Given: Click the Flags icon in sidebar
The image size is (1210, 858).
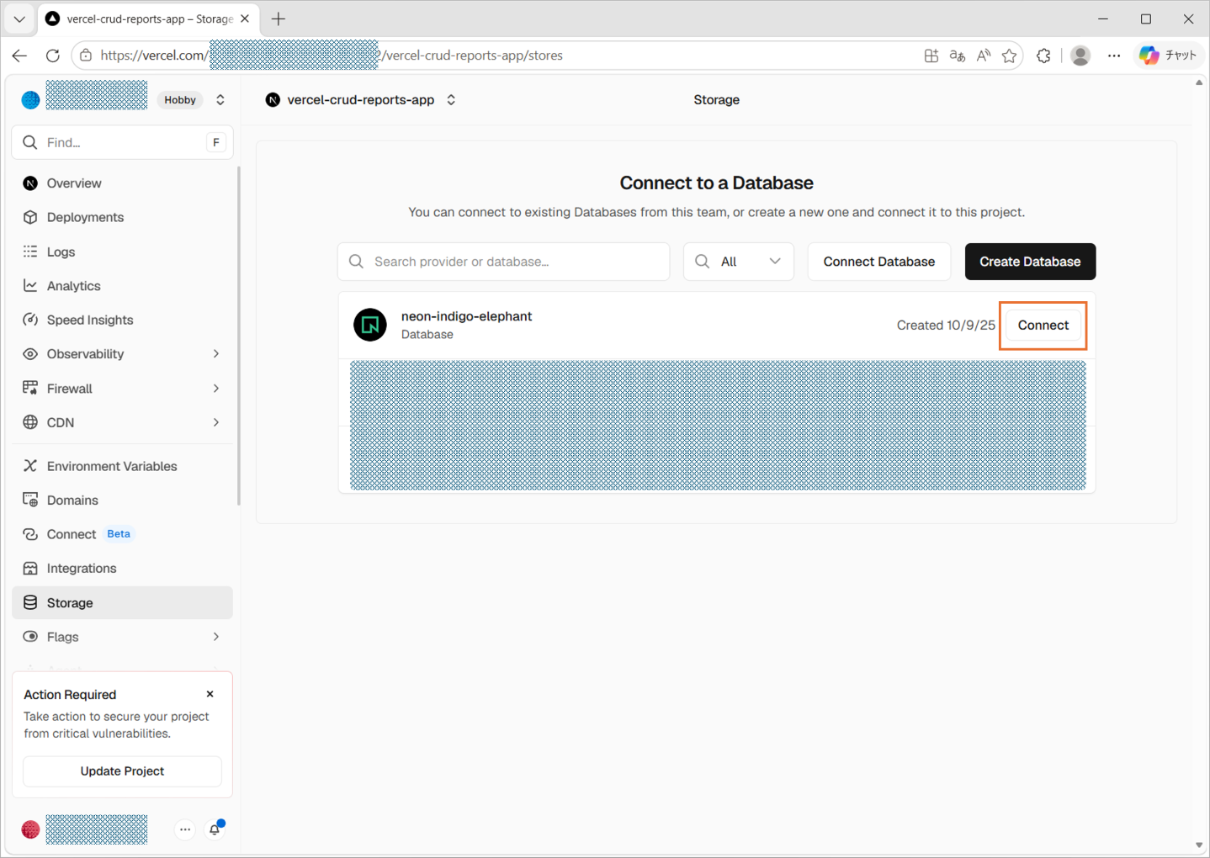Looking at the screenshot, I should pos(30,637).
